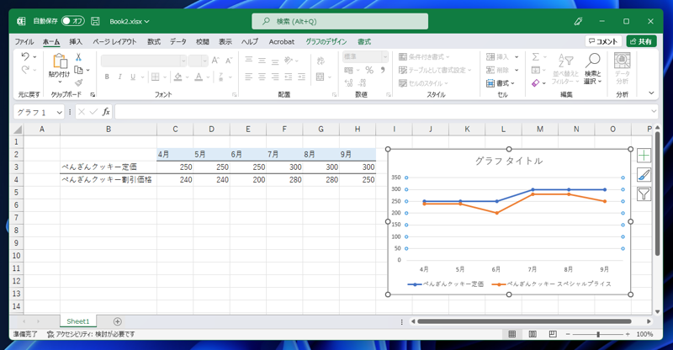This screenshot has width=673, height=350.
Task: Click the Comments button
Action: [x=603, y=41]
